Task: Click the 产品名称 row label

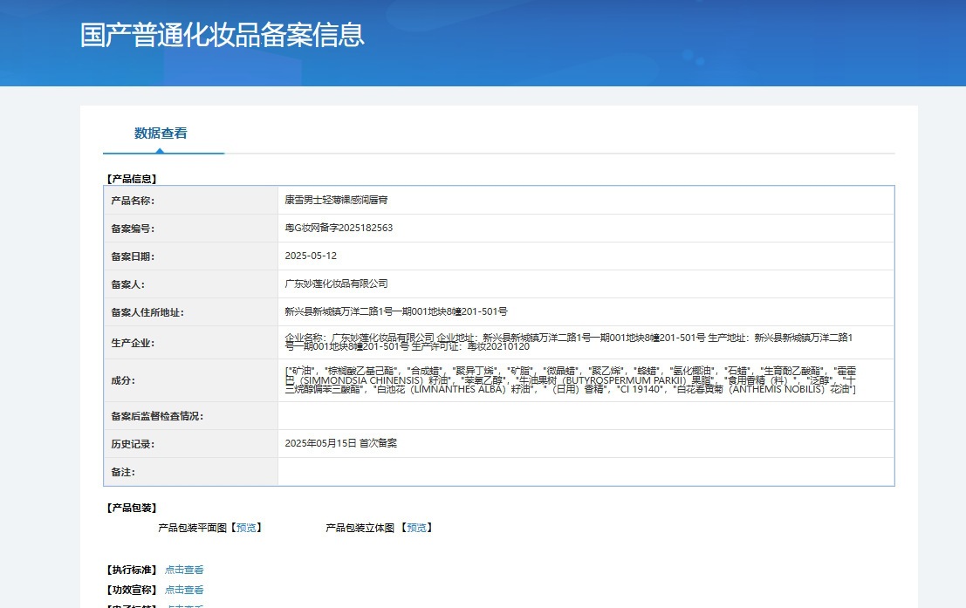Action: tap(133, 201)
